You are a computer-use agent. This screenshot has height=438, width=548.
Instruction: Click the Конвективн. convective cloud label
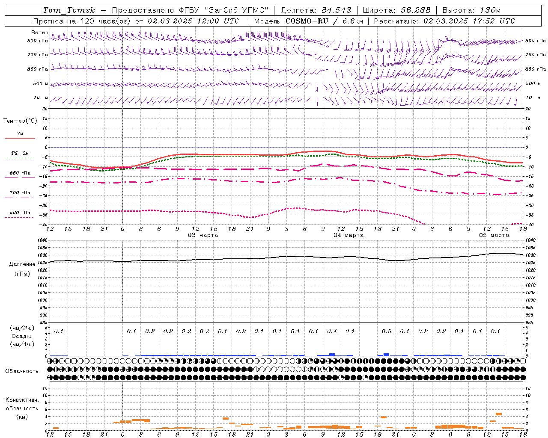(x=22, y=400)
